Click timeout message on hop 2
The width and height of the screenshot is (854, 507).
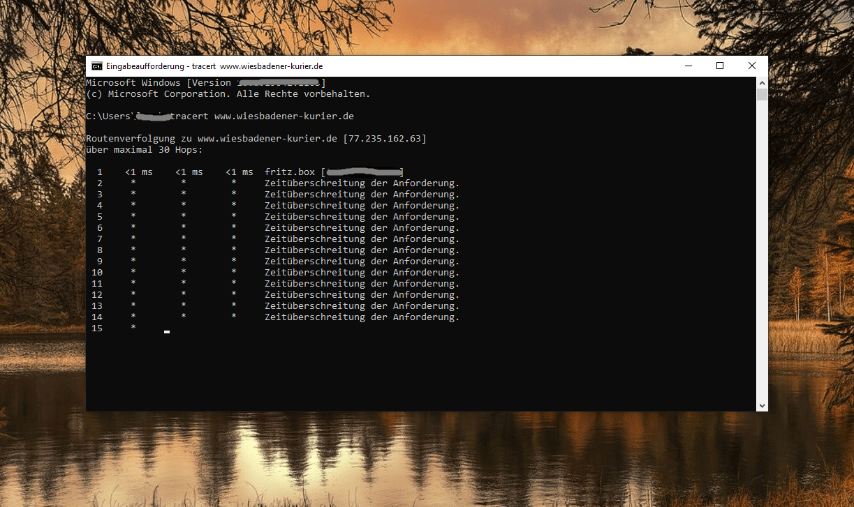[x=362, y=183]
